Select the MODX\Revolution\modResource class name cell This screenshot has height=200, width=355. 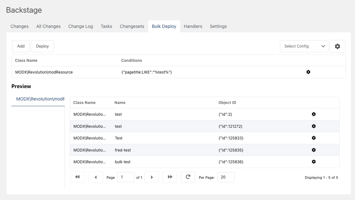click(44, 72)
